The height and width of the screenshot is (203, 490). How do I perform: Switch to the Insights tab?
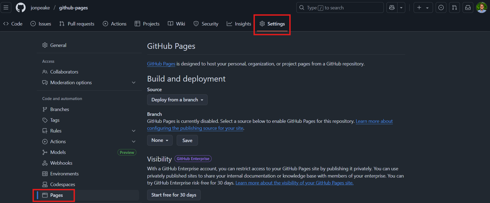tap(239, 24)
